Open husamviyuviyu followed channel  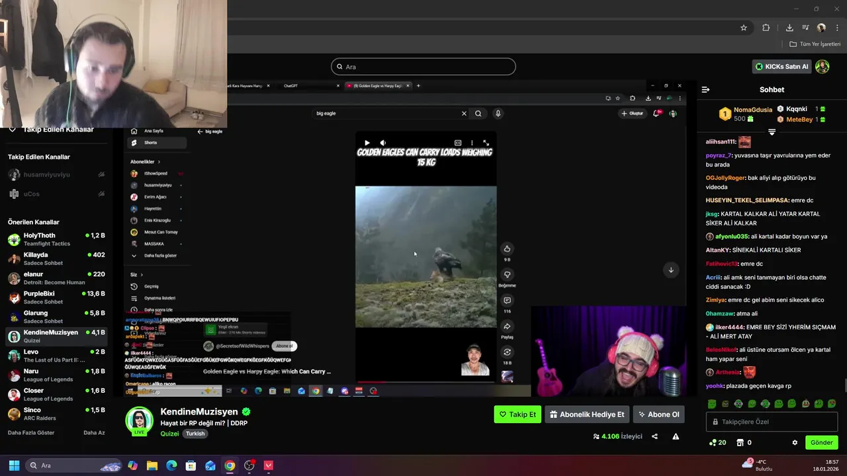click(56, 175)
